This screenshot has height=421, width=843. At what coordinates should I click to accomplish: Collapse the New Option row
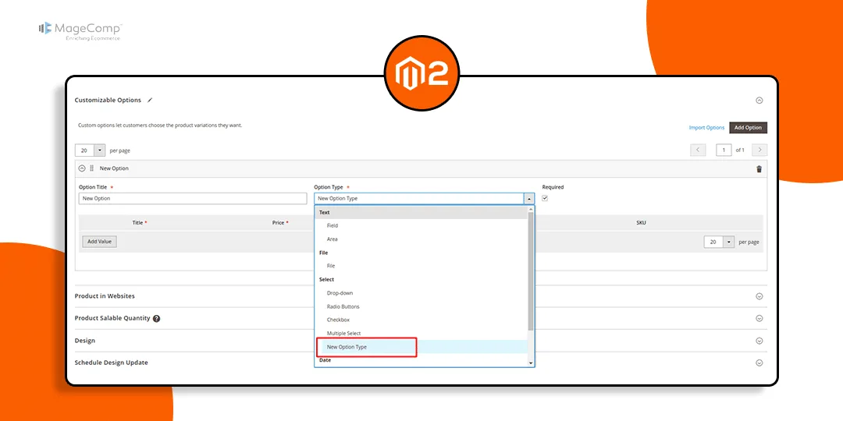[82, 168]
